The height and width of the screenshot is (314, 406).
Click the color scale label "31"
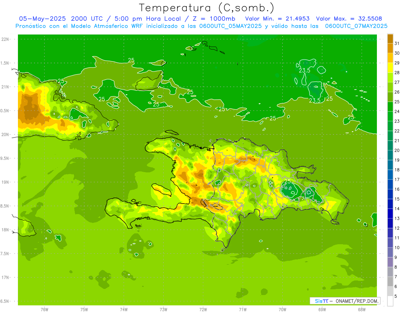[x=397, y=43]
